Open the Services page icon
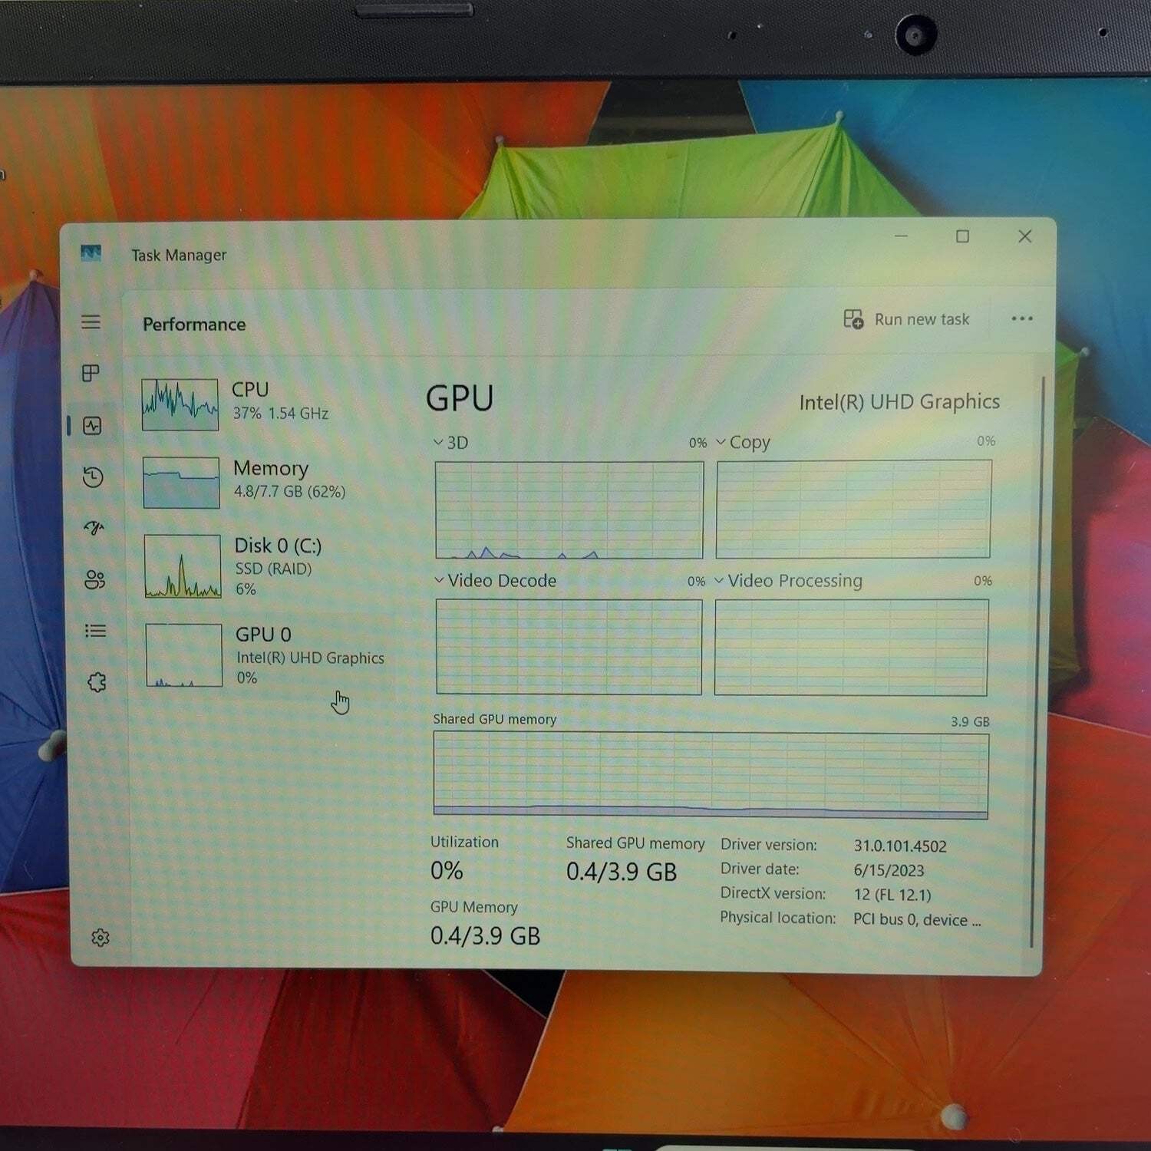 (97, 682)
